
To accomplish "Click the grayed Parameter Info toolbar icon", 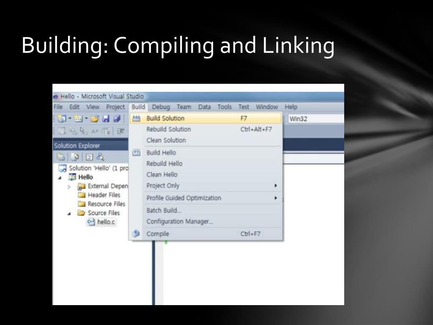I will click(x=73, y=131).
